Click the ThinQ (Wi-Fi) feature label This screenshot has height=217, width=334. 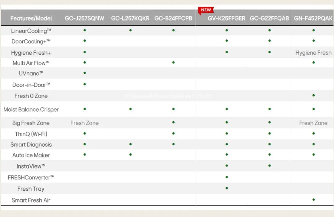click(x=31, y=134)
